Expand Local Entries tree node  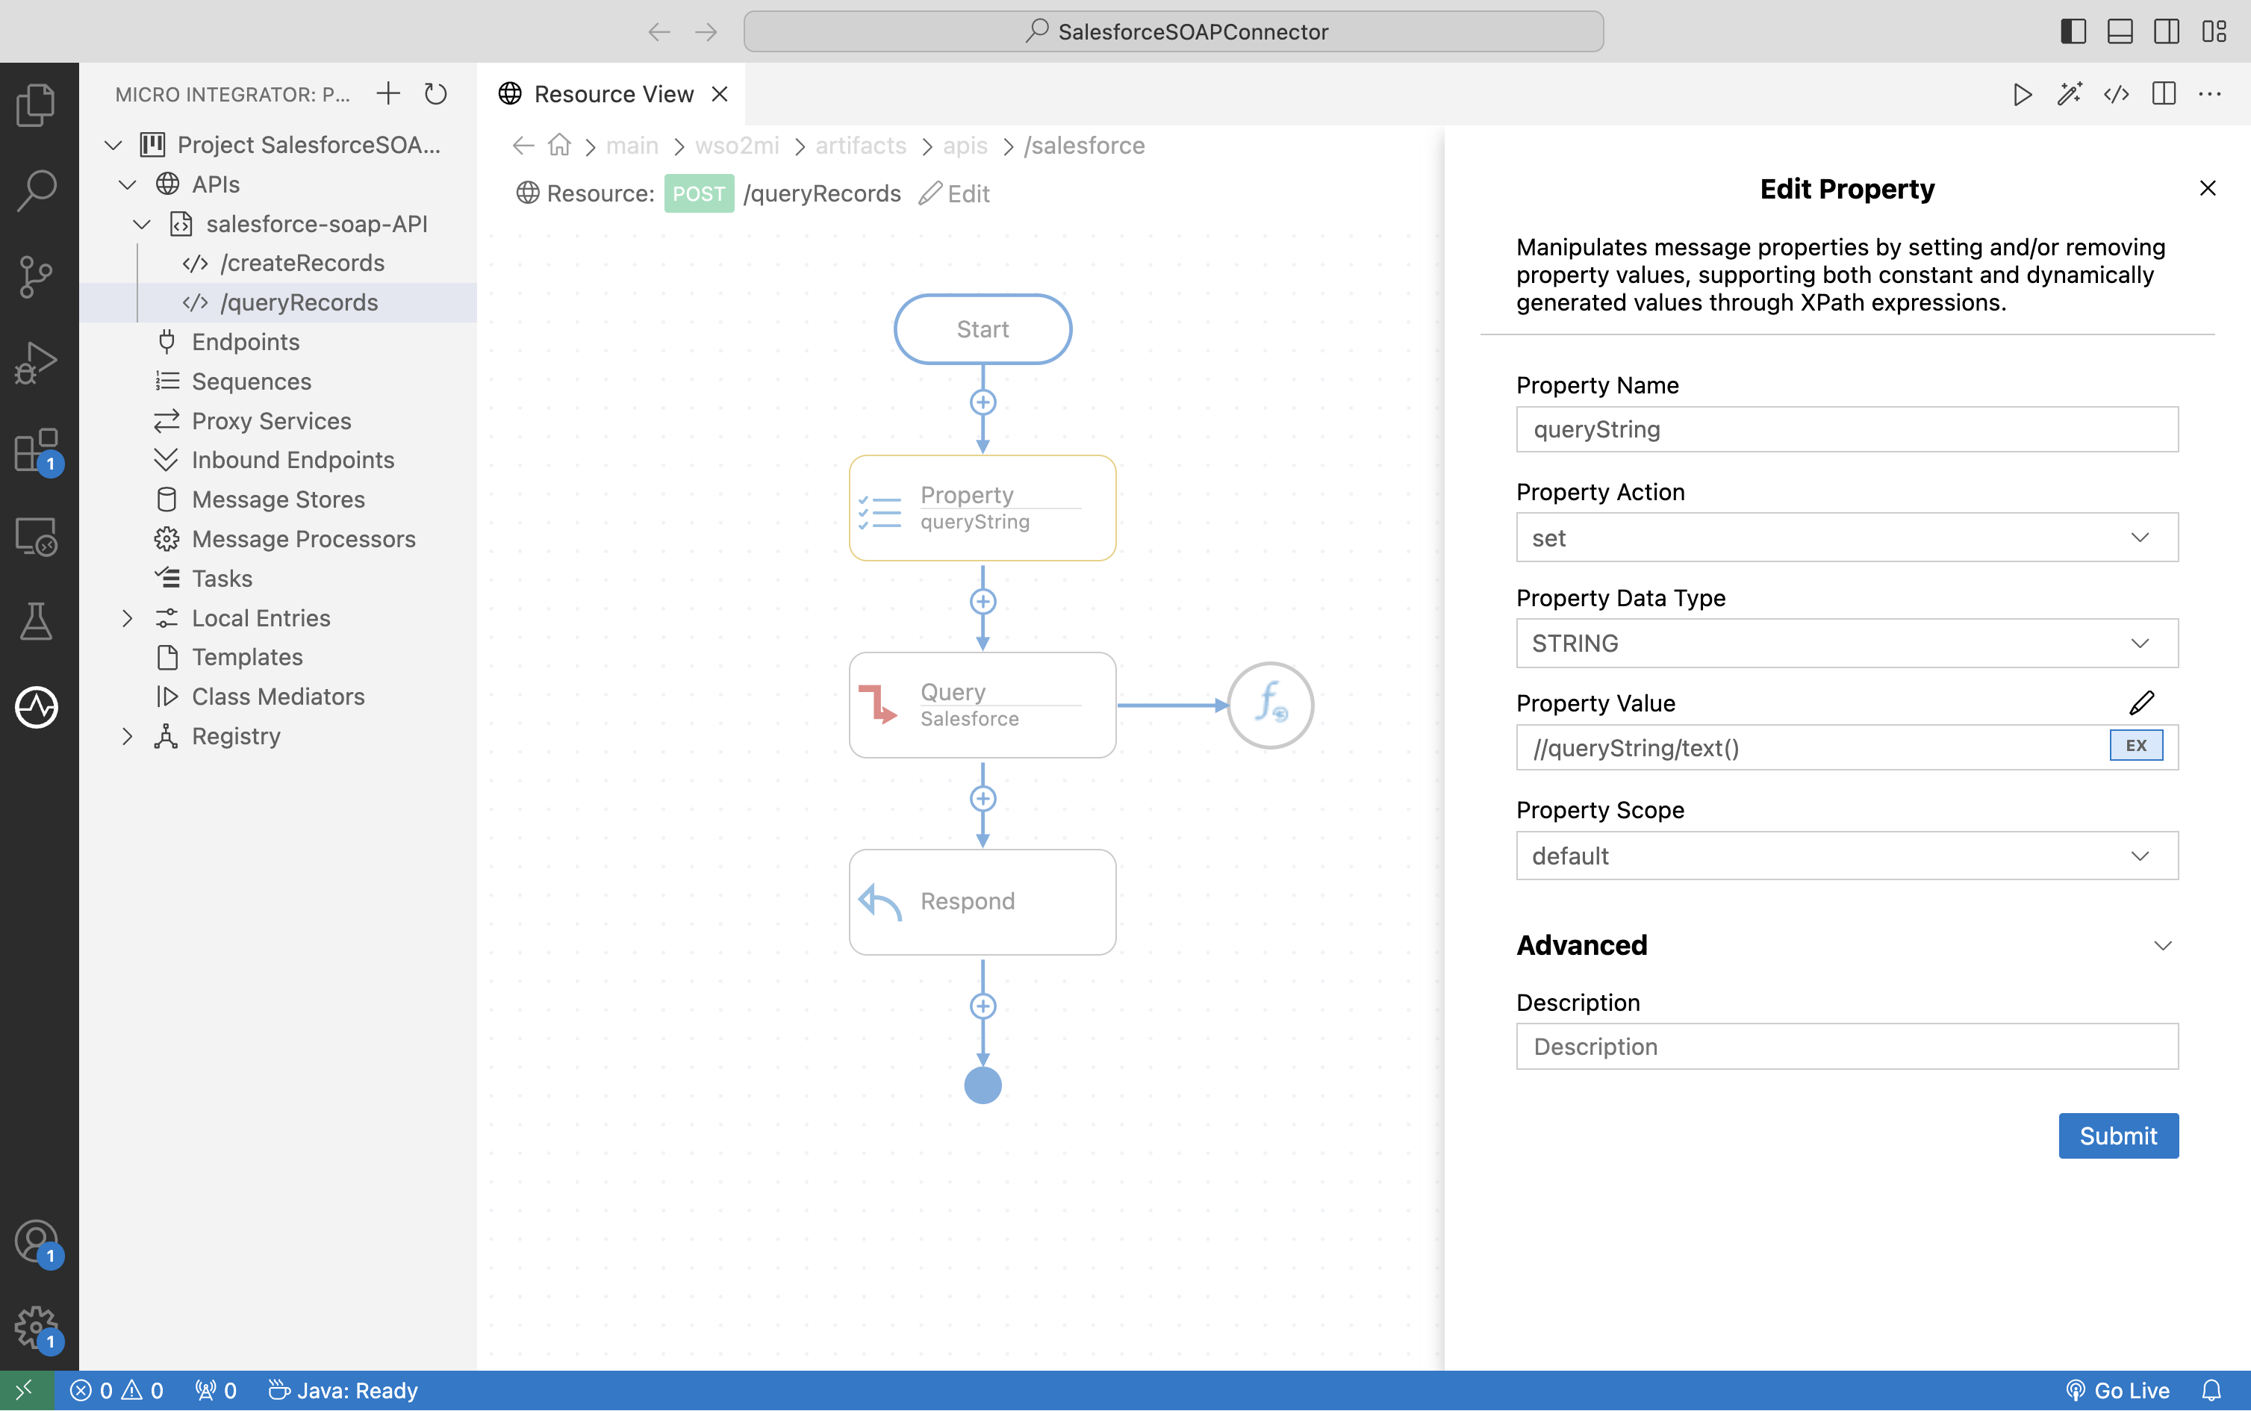coord(127,618)
